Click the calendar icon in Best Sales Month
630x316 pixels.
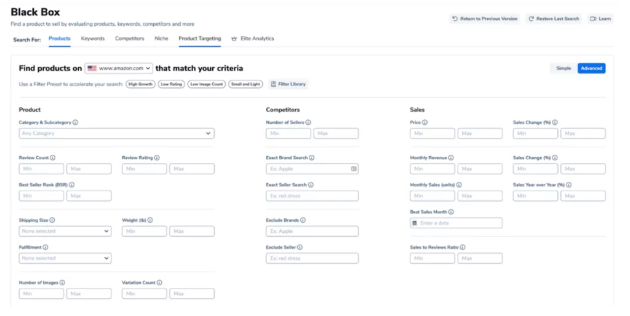click(x=415, y=223)
